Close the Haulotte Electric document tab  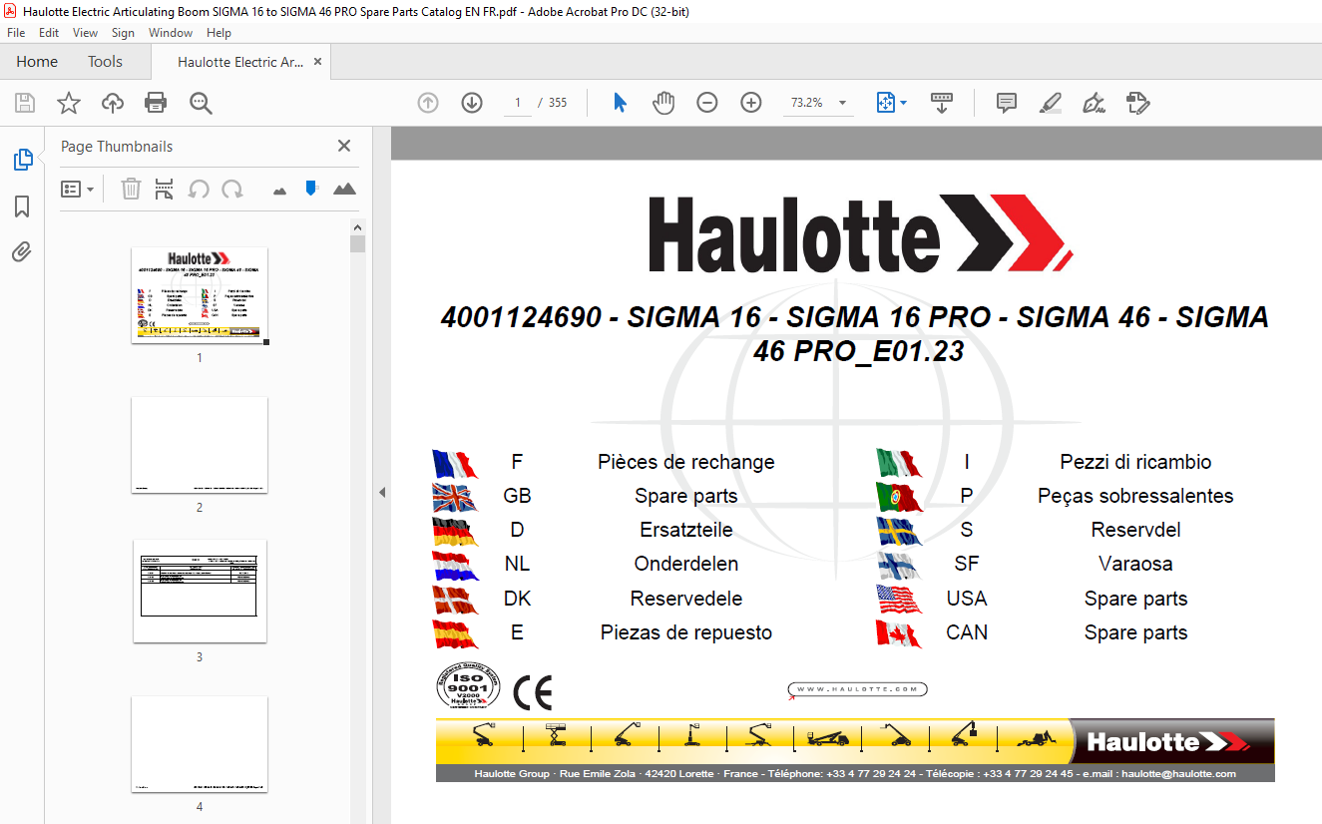point(317,62)
